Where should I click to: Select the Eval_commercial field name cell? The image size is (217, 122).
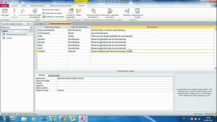tap(52, 30)
